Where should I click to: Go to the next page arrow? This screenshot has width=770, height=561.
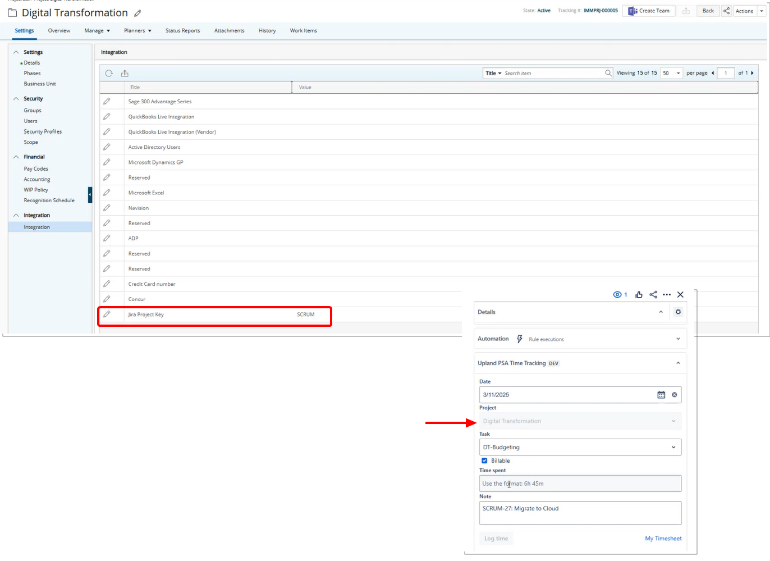752,73
